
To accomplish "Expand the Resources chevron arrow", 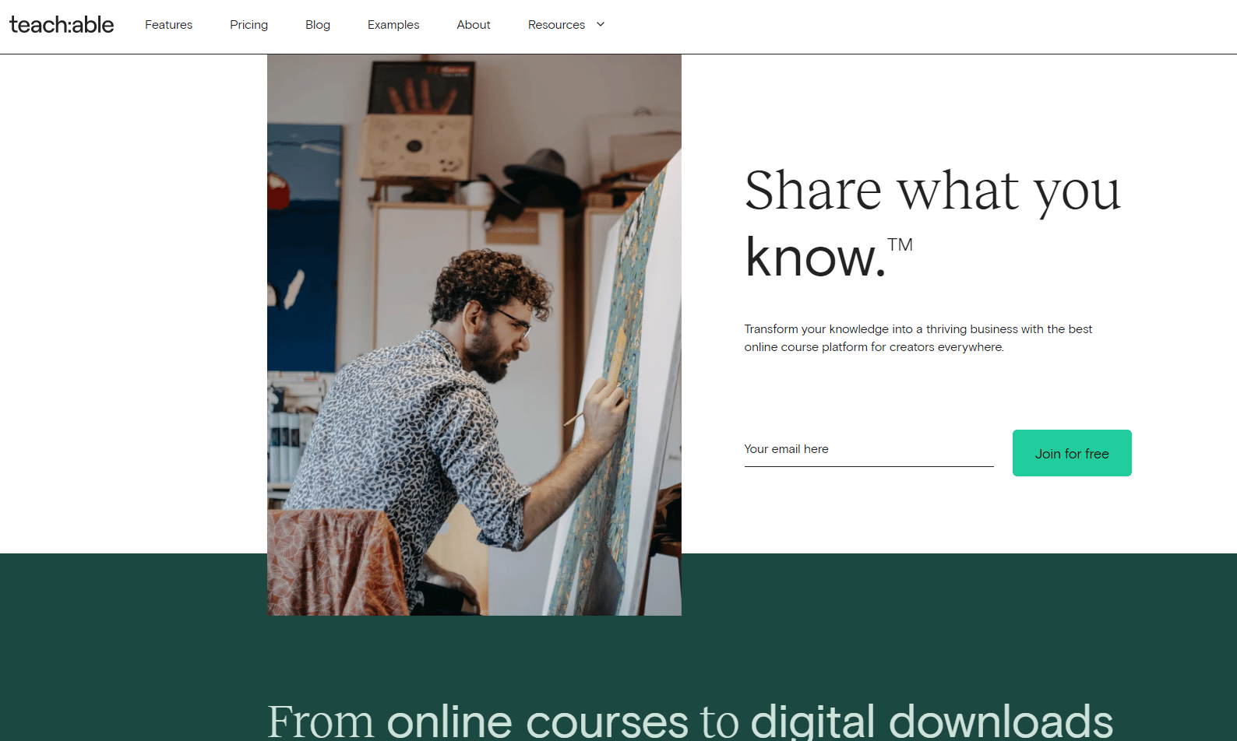I will [x=601, y=24].
